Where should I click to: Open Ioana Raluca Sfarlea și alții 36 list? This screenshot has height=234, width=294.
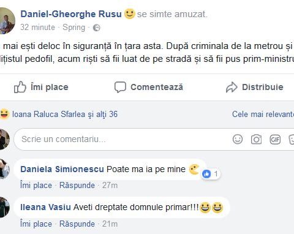pos(65,114)
